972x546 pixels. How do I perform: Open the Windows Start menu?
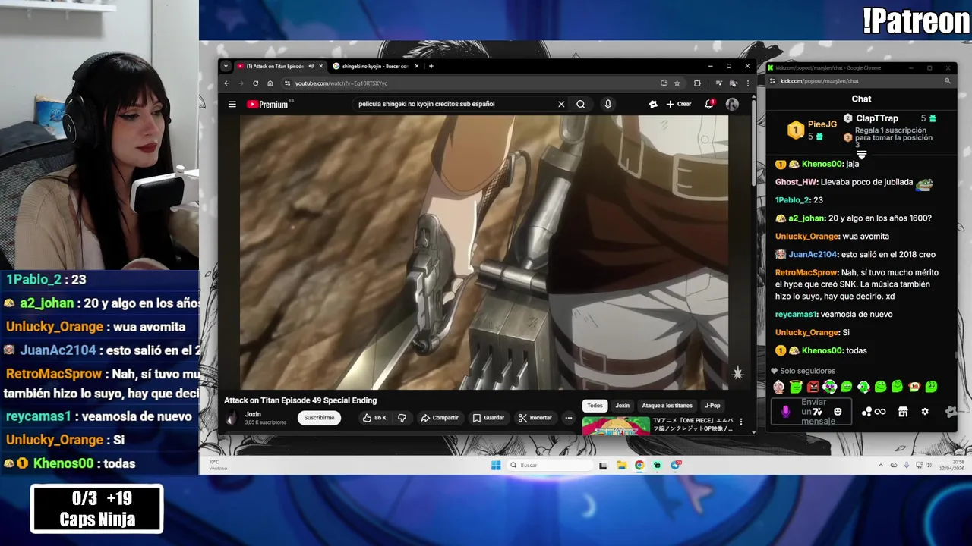point(496,465)
